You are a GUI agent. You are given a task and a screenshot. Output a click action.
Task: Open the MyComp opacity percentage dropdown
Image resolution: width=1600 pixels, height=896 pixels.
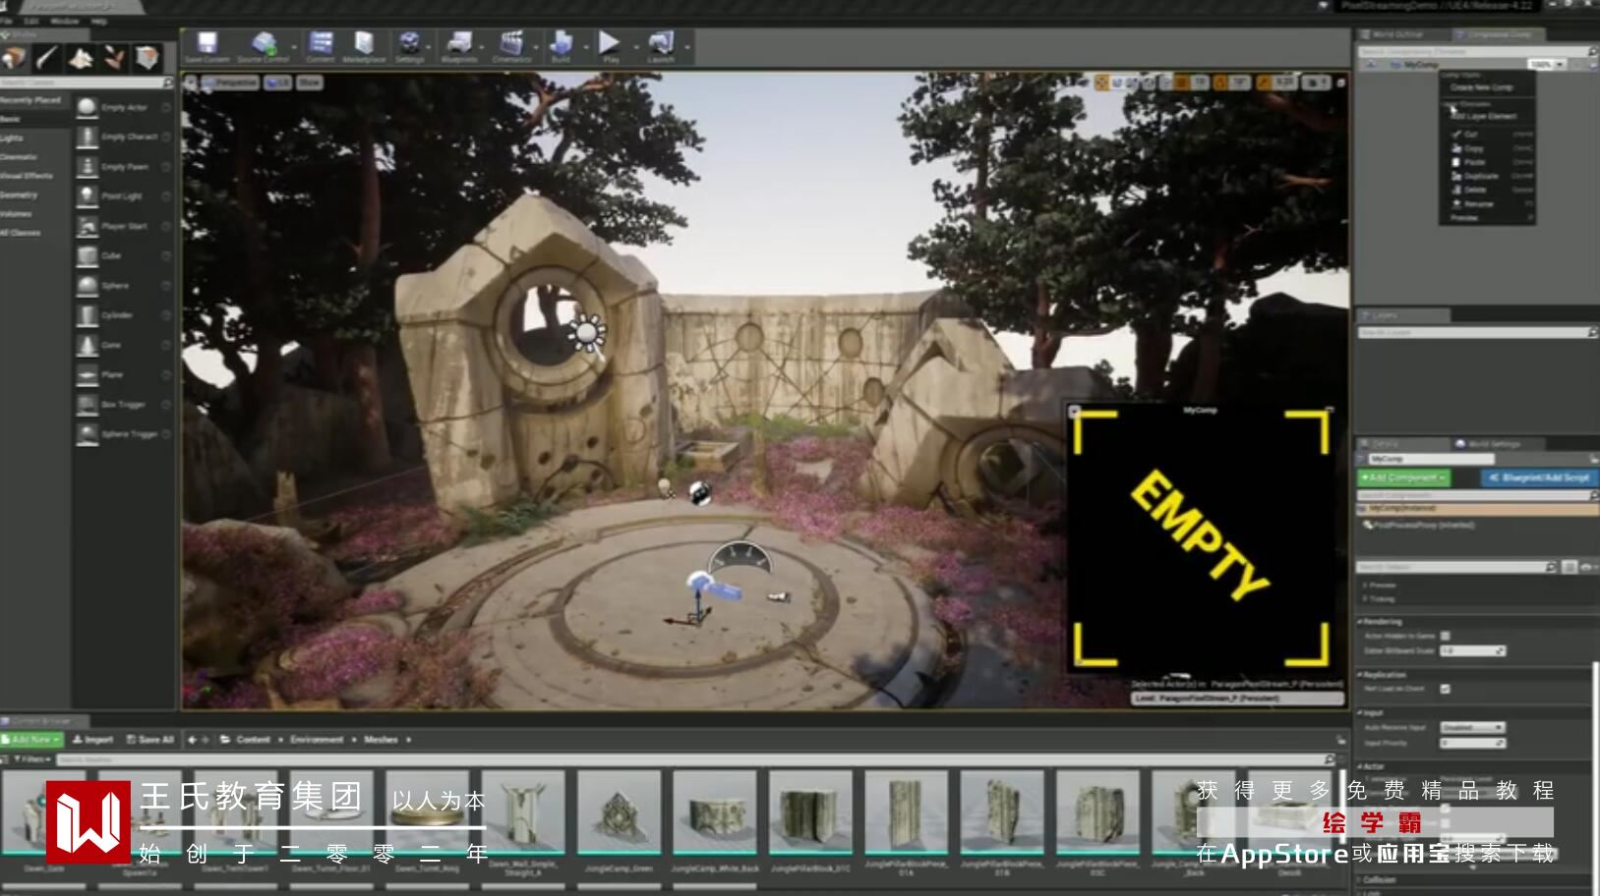point(1546,65)
